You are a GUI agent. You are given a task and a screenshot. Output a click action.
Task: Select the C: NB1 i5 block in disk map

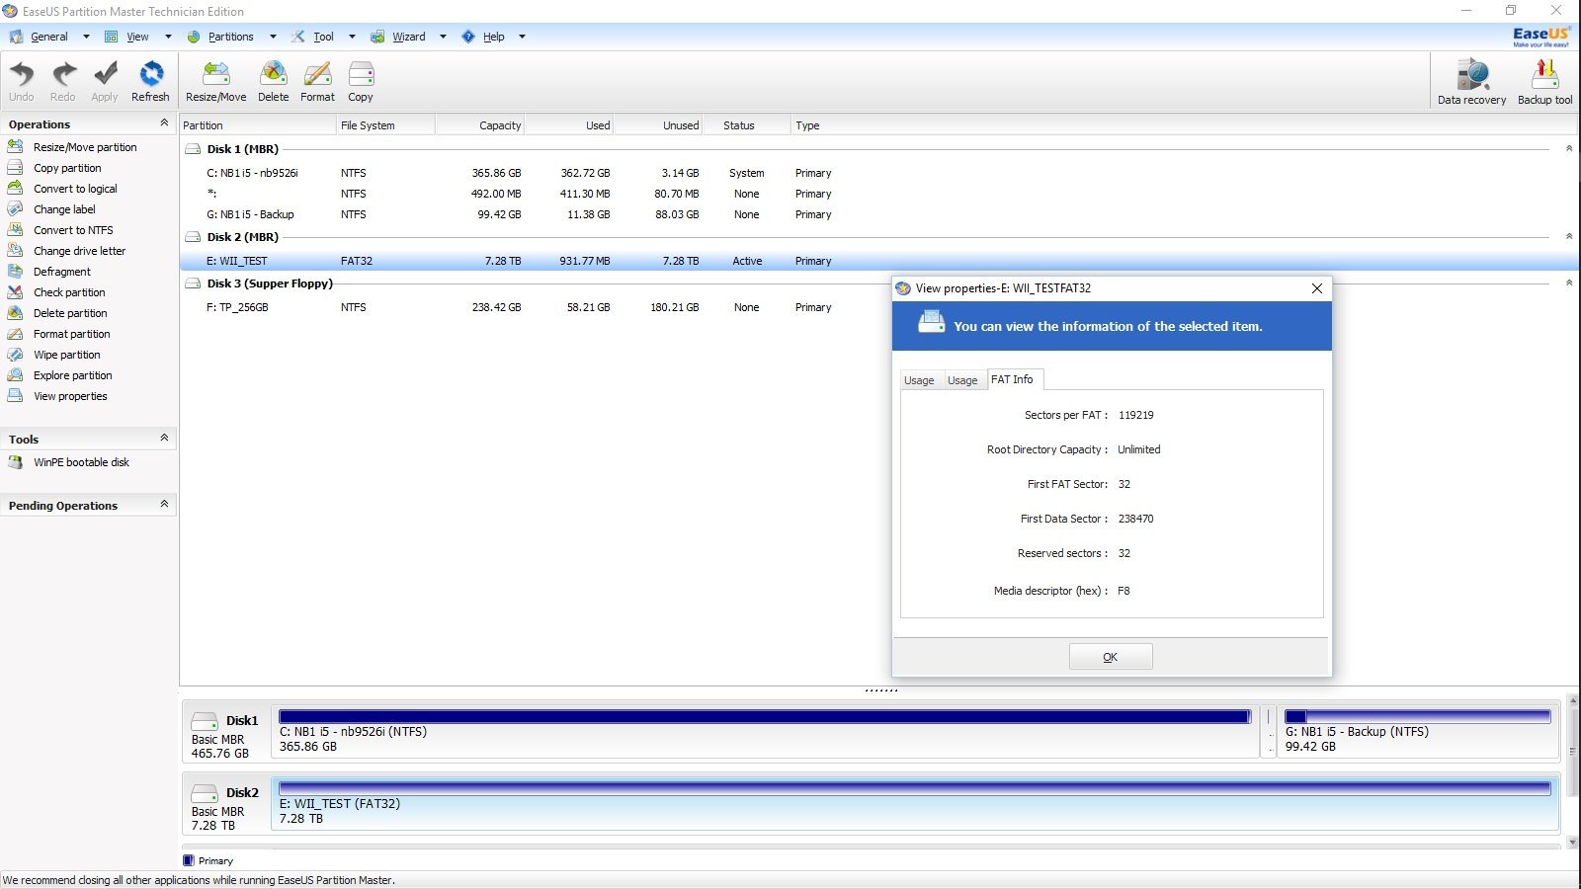point(764,732)
